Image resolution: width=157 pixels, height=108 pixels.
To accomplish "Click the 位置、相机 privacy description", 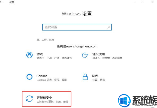I will click(99, 80).
